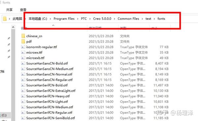Go to 本地磁盘 (C:) breadcrumb segment
Viewport: 198px width, 121px height.
[38, 19]
